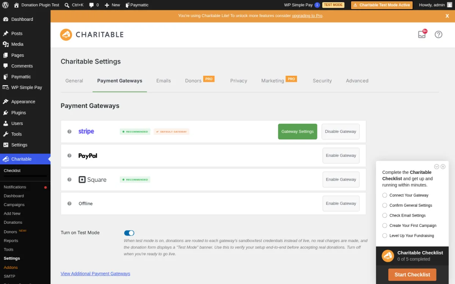455x284 pixels.
Task: Toggle the Turn on Test Mode switch
Action: 129,233
